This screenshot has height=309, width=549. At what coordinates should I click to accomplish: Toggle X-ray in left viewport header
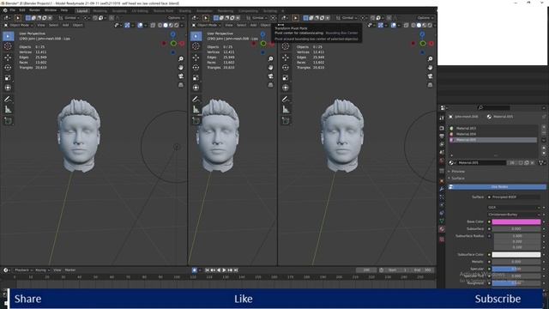(x=153, y=25)
